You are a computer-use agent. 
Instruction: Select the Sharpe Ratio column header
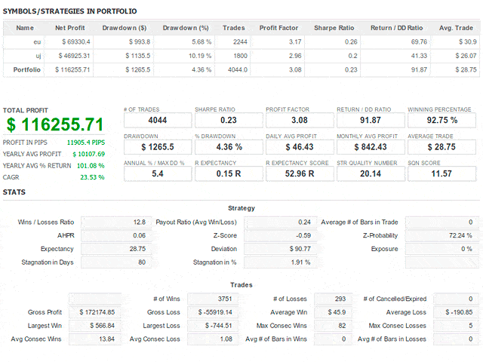[334, 28]
